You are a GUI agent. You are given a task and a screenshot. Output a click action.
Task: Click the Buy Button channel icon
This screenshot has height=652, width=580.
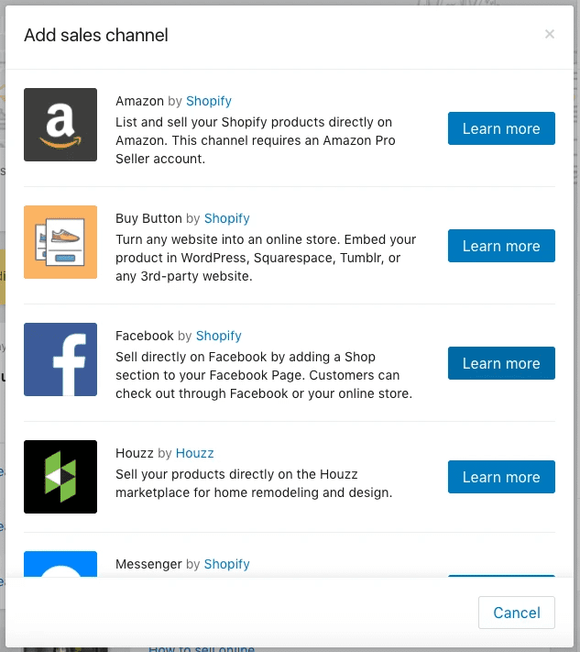coord(60,242)
